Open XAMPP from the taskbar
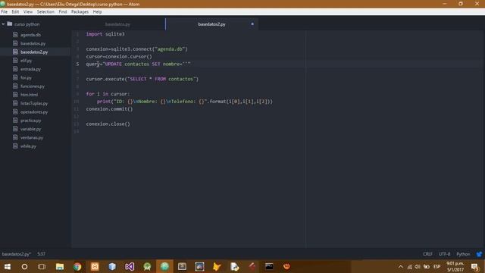 click(x=95, y=266)
